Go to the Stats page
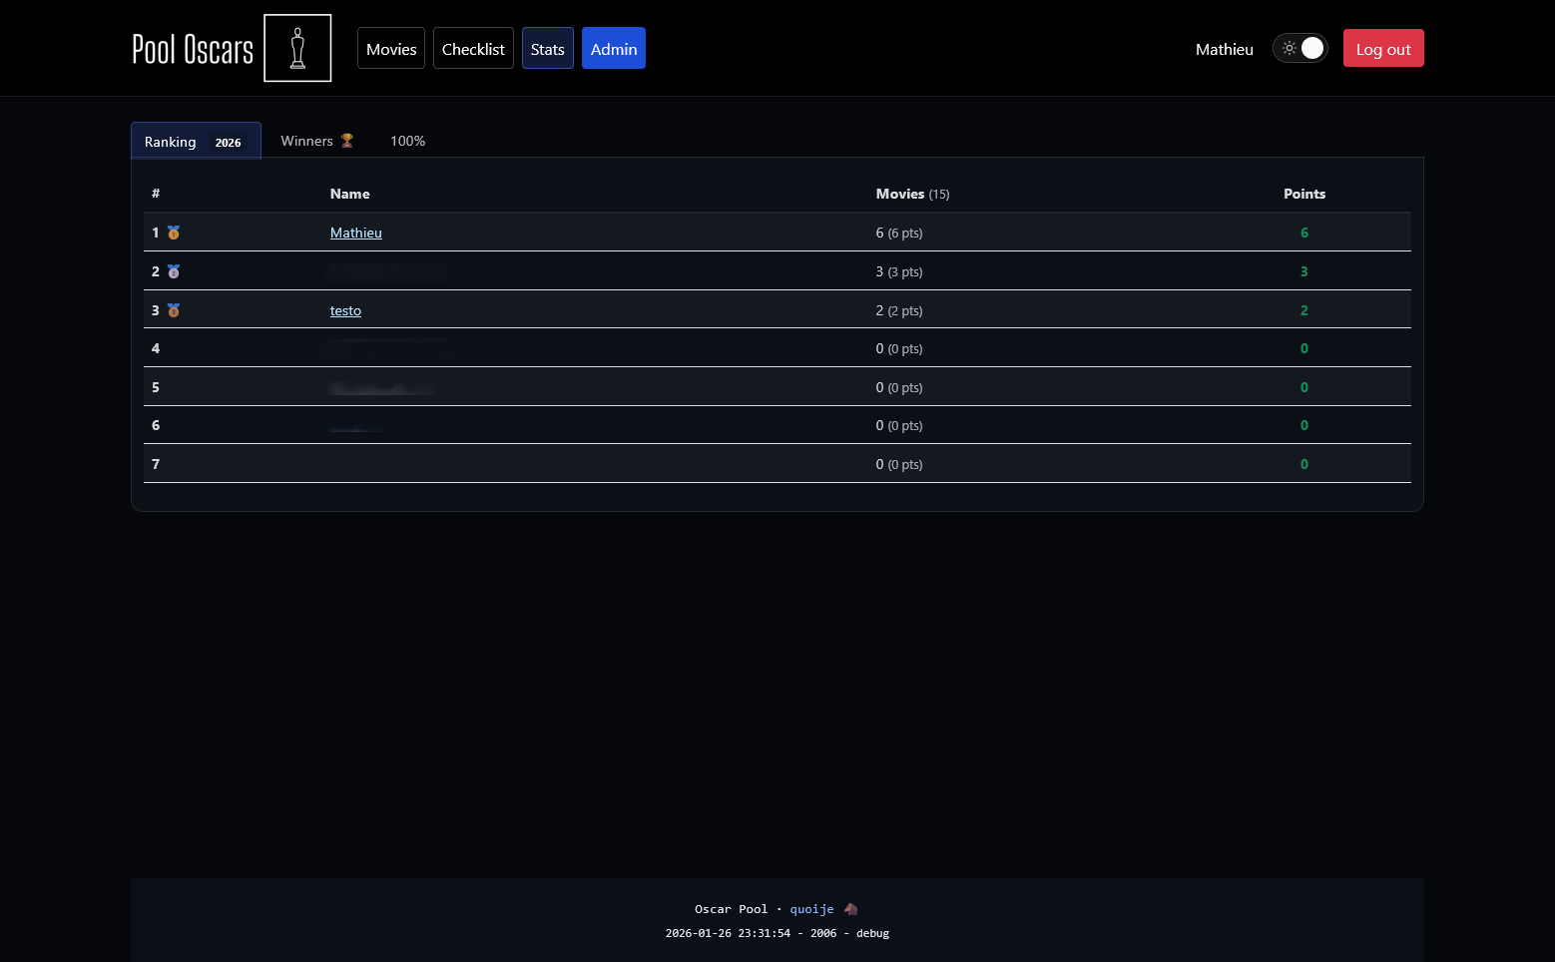 pyautogui.click(x=548, y=49)
